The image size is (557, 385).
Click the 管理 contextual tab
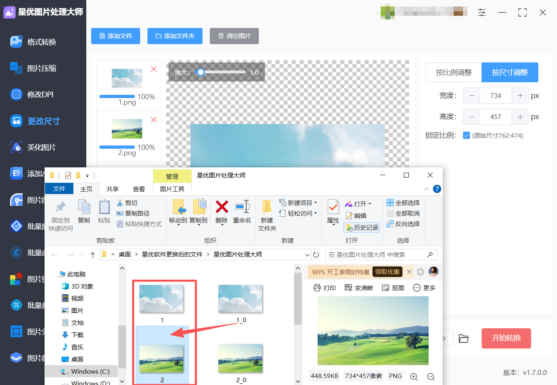(x=172, y=176)
